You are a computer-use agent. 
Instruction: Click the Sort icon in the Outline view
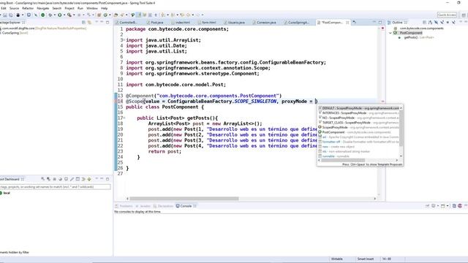[431, 23]
